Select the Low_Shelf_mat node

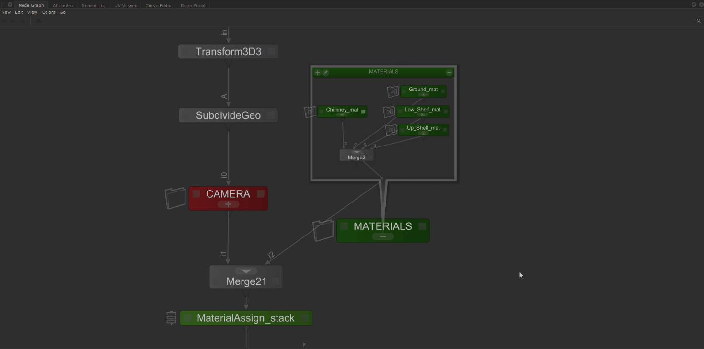click(x=422, y=110)
